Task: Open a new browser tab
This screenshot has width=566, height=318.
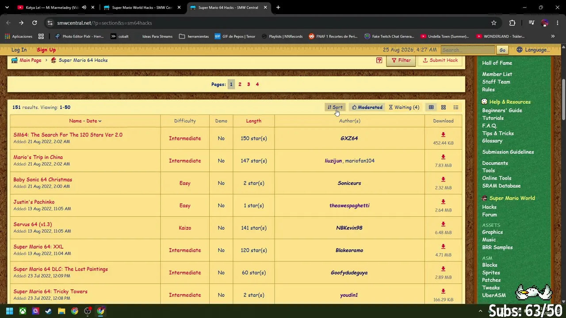Action: (278, 8)
